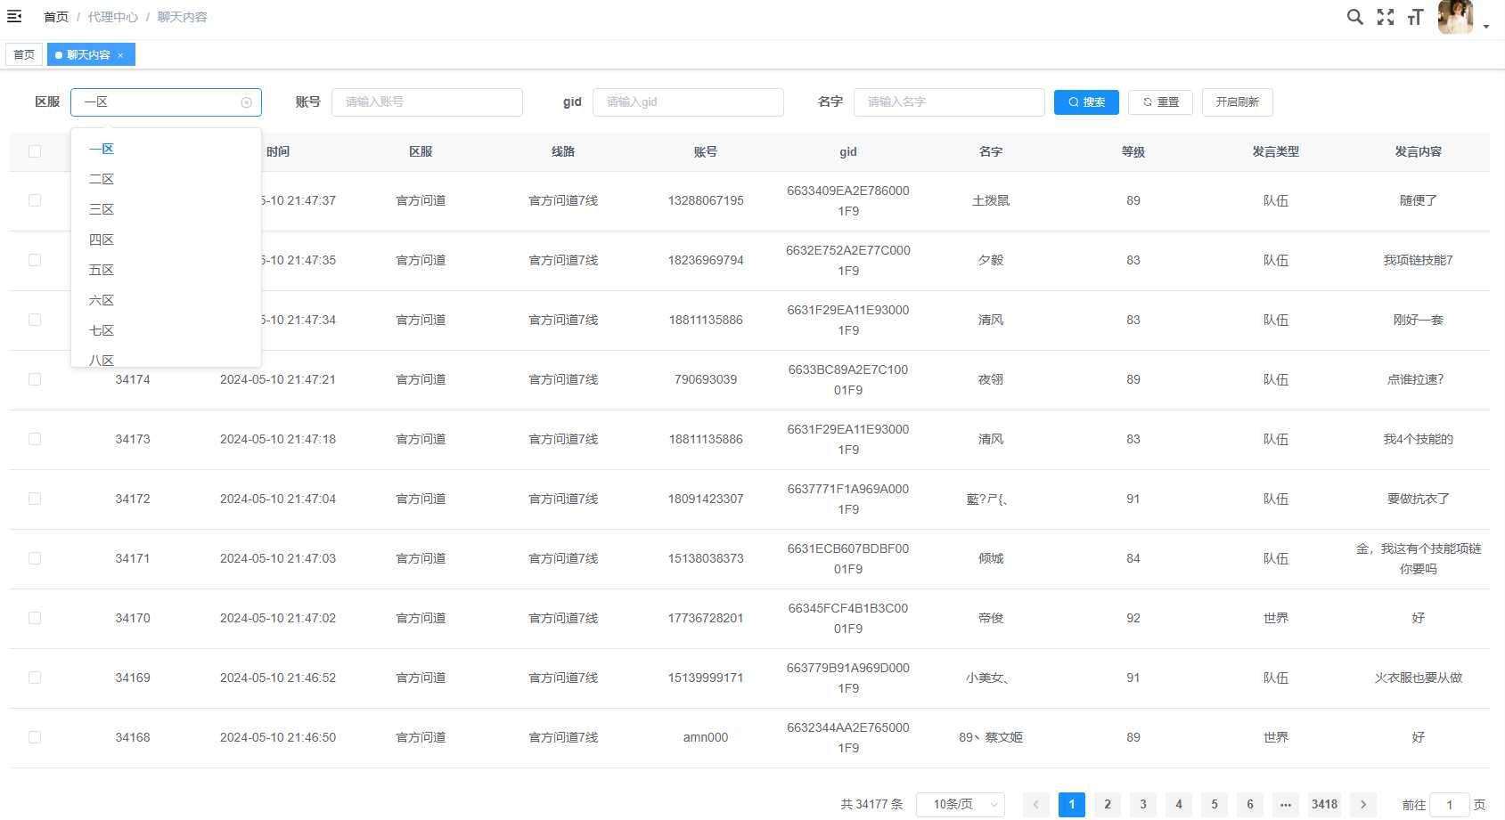Choose 一区 from the dropdown list
The width and height of the screenshot is (1505, 820).
pyautogui.click(x=166, y=149)
